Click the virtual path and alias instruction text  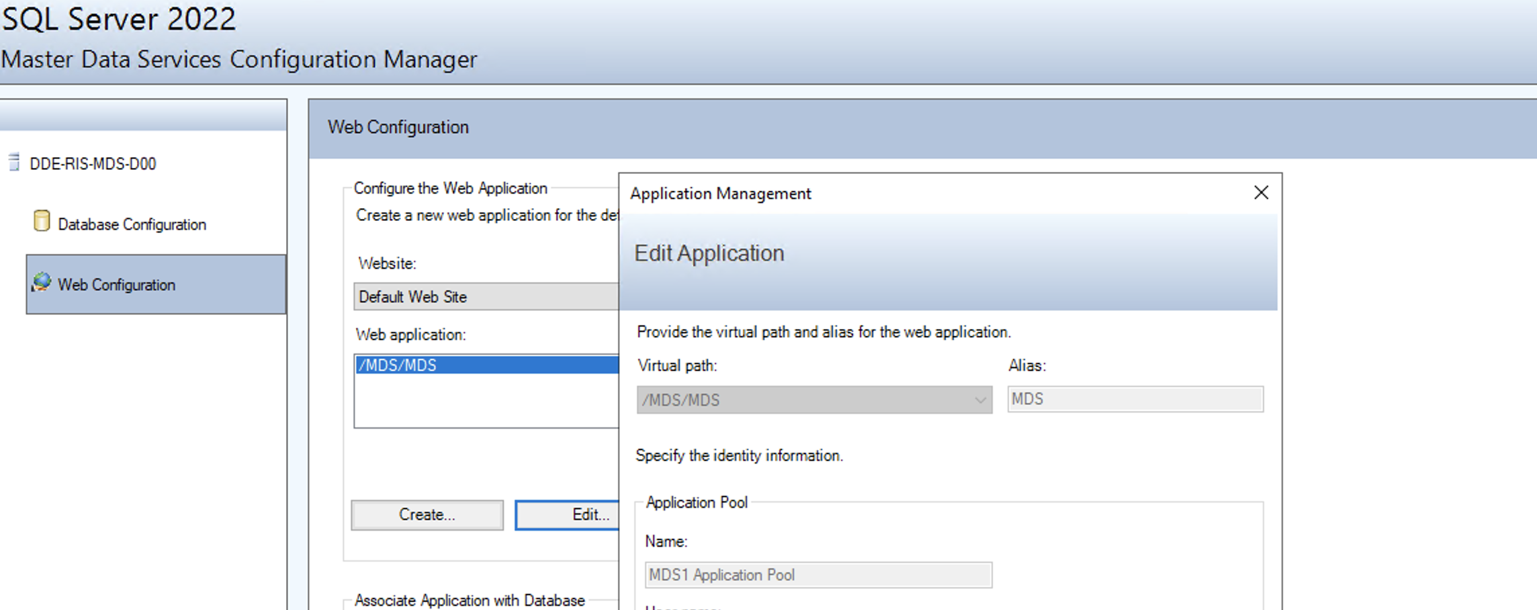click(824, 332)
